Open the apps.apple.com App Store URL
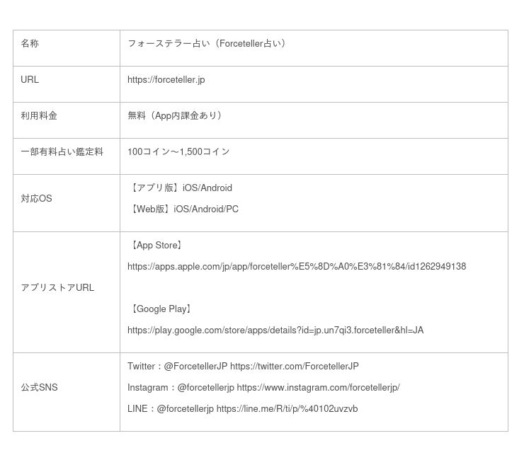Image resolution: width=524 pixels, height=460 pixels. [296, 267]
